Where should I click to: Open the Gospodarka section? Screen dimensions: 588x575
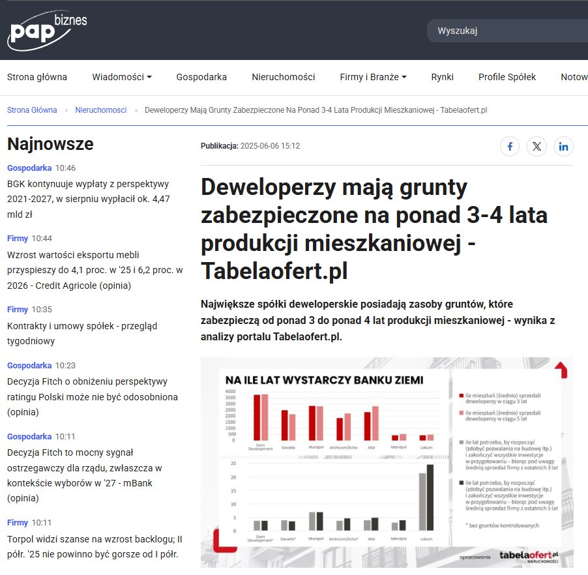coord(201,77)
